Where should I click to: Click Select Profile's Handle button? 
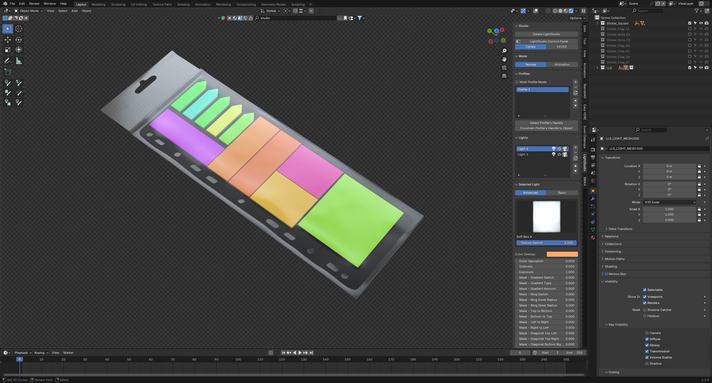point(546,123)
